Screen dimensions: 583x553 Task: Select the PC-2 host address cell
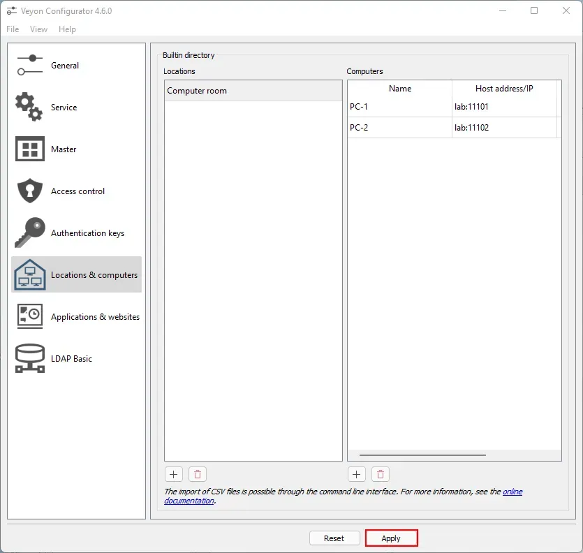(503, 128)
